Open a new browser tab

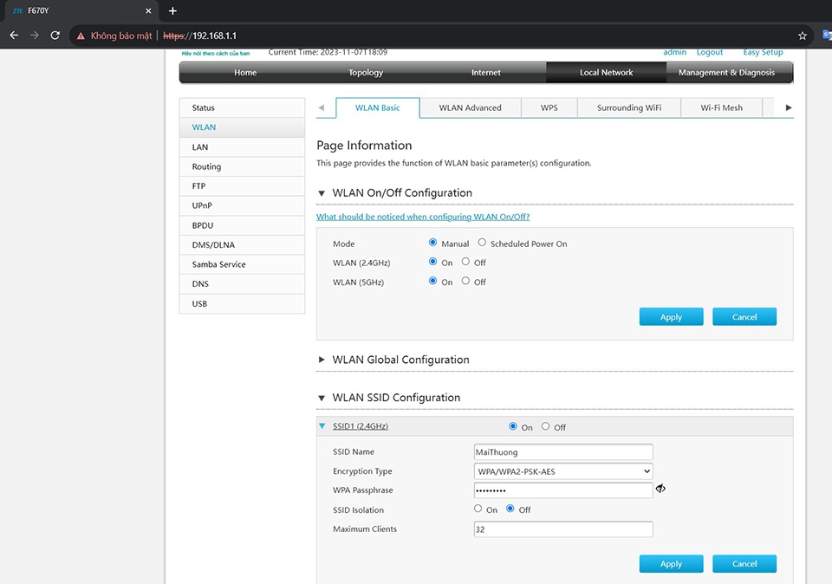[172, 10]
